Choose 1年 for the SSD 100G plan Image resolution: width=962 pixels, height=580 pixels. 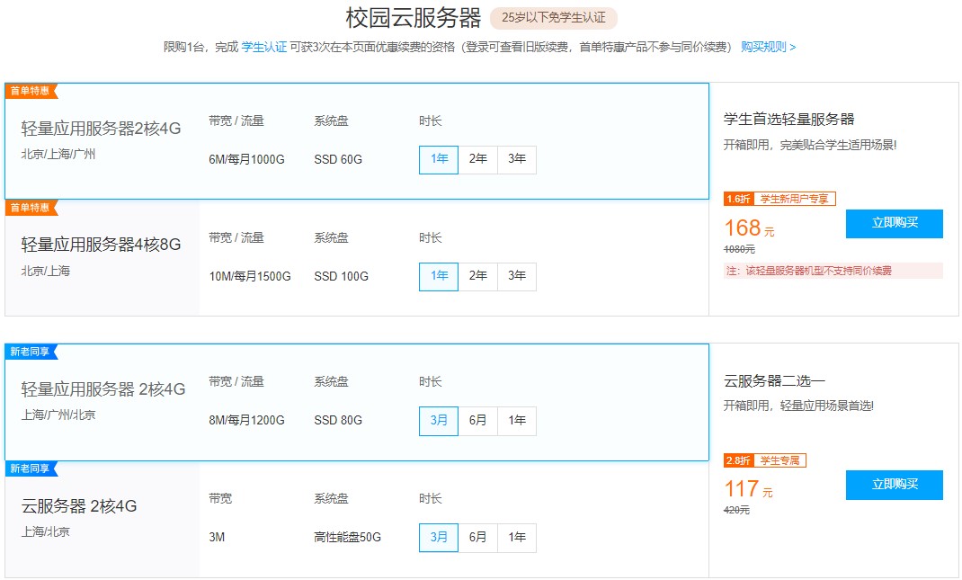(439, 276)
